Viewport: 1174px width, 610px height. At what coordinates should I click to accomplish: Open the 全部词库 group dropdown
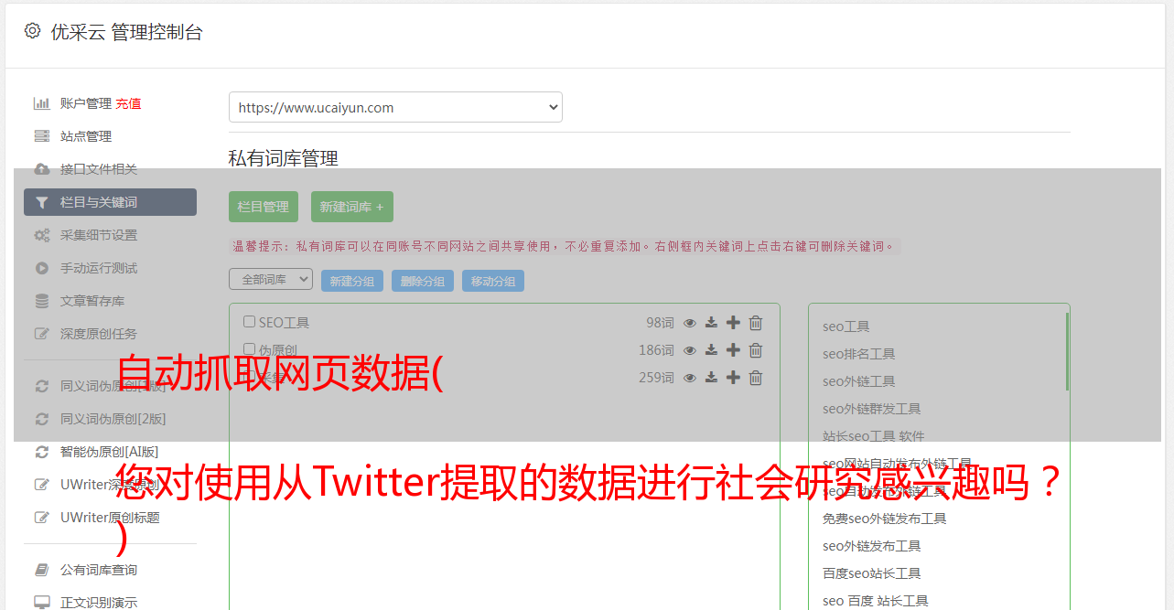point(271,279)
